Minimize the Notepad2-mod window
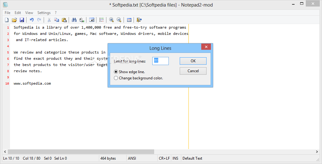 pyautogui.click(x=294, y=3)
